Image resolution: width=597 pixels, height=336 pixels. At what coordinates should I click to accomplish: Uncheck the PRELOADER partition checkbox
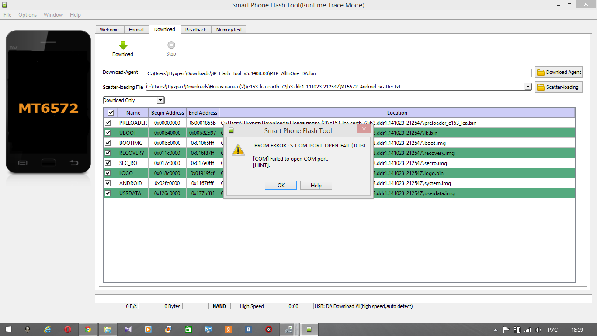coord(108,123)
